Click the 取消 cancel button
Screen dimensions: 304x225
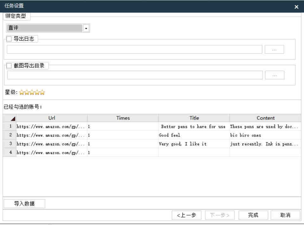(x=285, y=215)
